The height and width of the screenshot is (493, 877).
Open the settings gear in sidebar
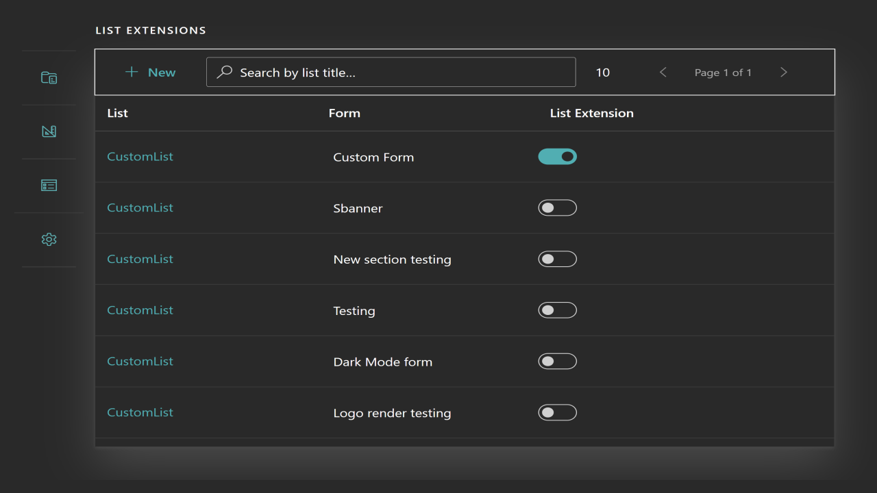[x=49, y=240]
